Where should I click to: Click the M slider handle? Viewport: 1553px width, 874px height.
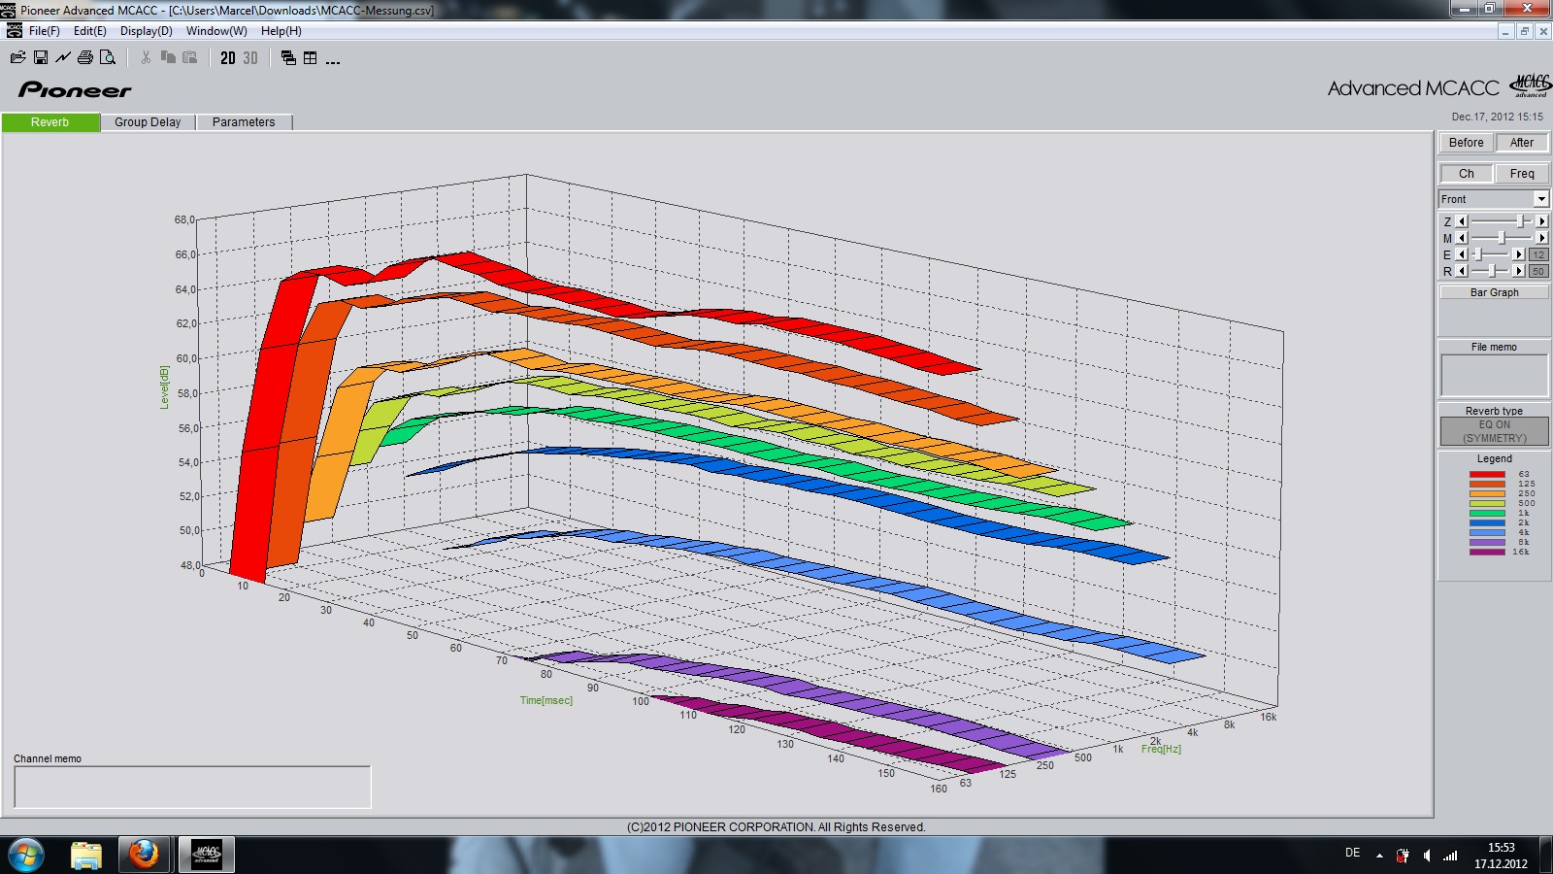click(1502, 238)
